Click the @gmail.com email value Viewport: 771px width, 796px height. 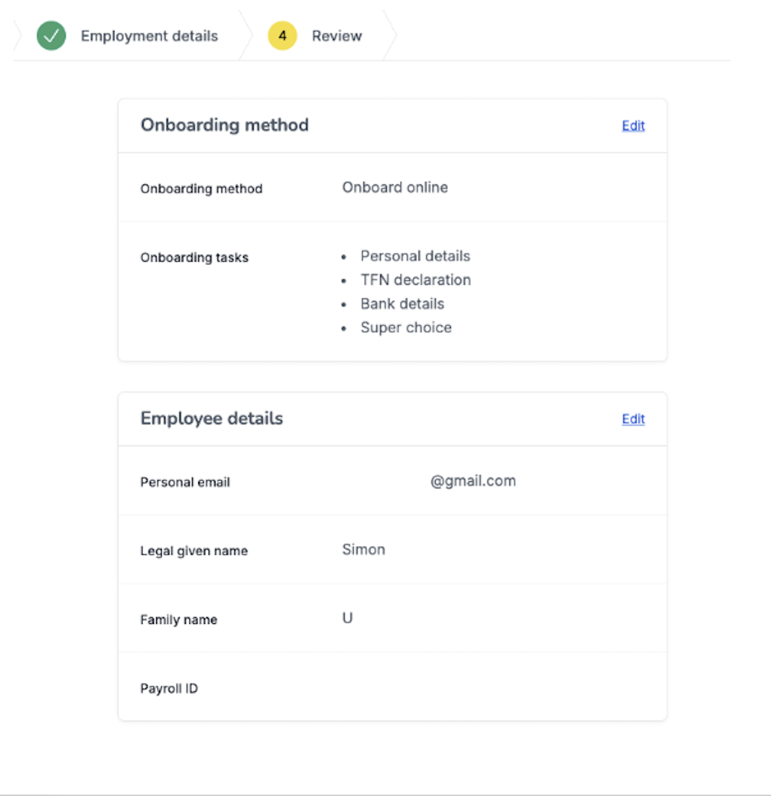coord(473,481)
